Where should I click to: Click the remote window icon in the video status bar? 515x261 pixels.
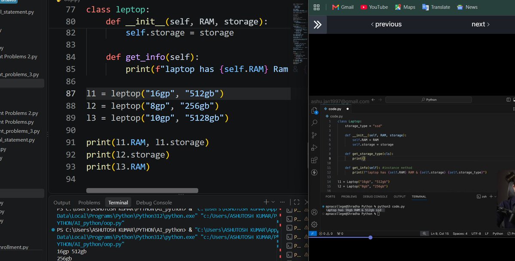tap(313, 234)
